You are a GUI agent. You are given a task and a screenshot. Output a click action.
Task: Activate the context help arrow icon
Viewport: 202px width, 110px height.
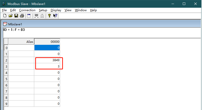55,16
